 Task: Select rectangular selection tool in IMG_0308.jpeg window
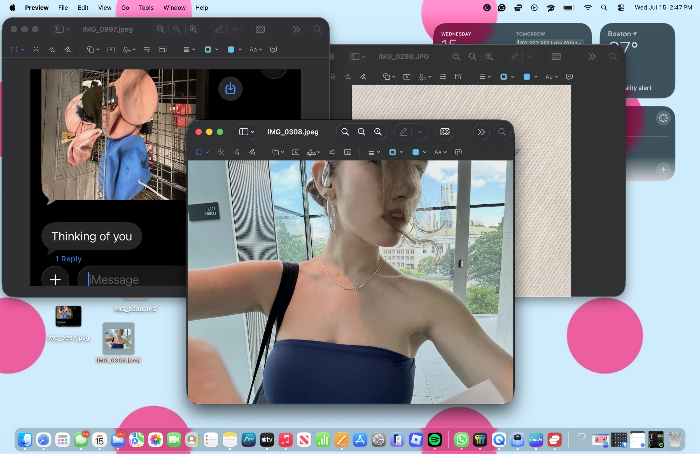(199, 152)
